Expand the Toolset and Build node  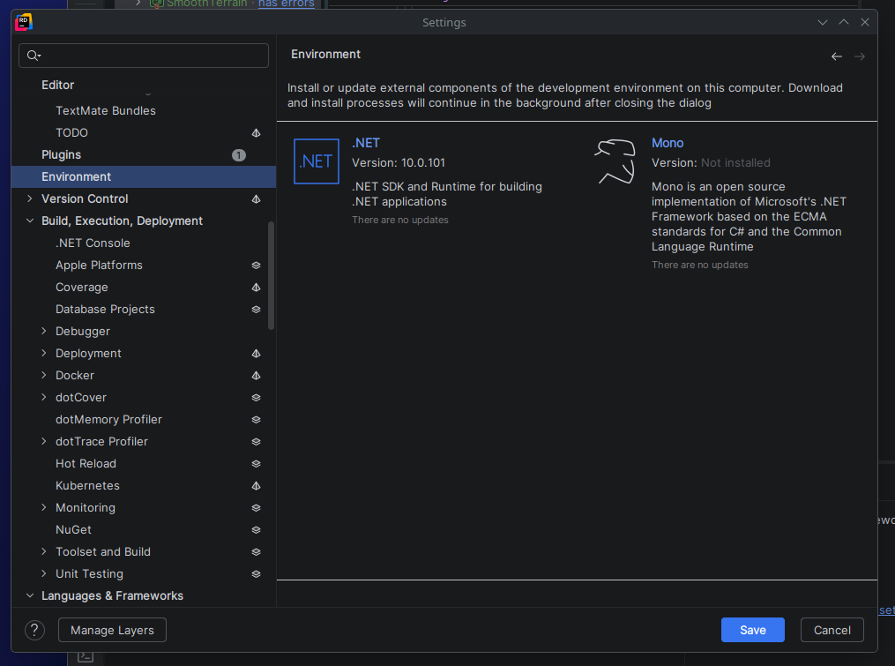[x=44, y=552]
